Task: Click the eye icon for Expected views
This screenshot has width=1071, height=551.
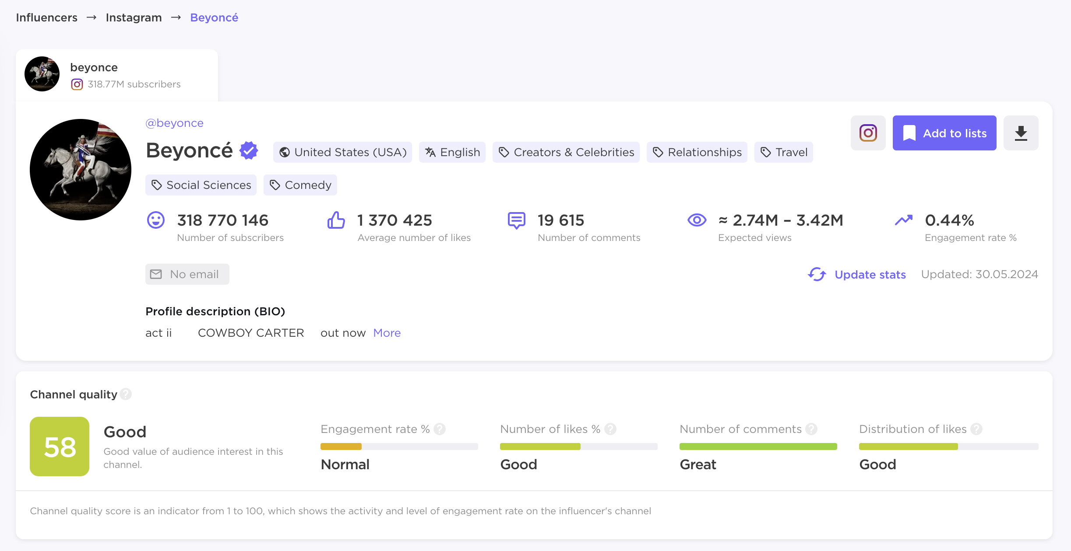Action: tap(697, 220)
